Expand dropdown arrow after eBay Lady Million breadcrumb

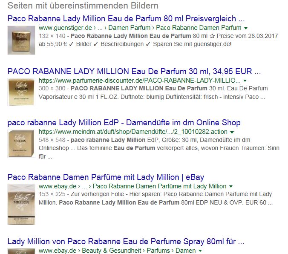click(x=231, y=186)
